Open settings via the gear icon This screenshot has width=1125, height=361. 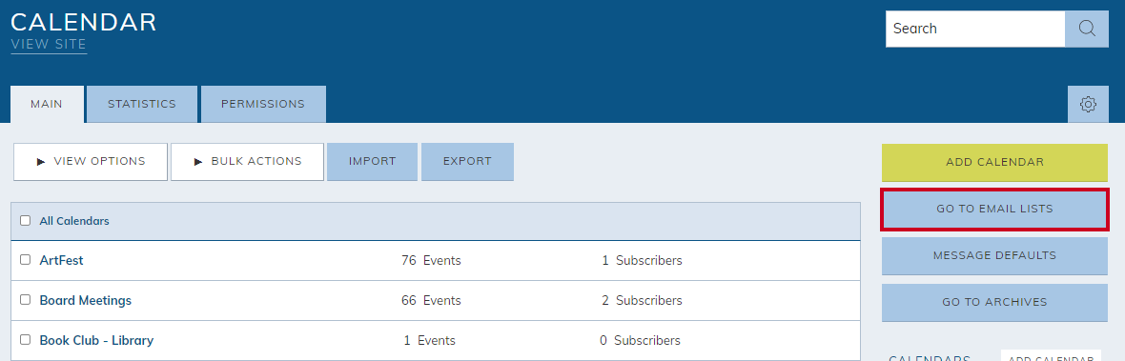(1088, 104)
